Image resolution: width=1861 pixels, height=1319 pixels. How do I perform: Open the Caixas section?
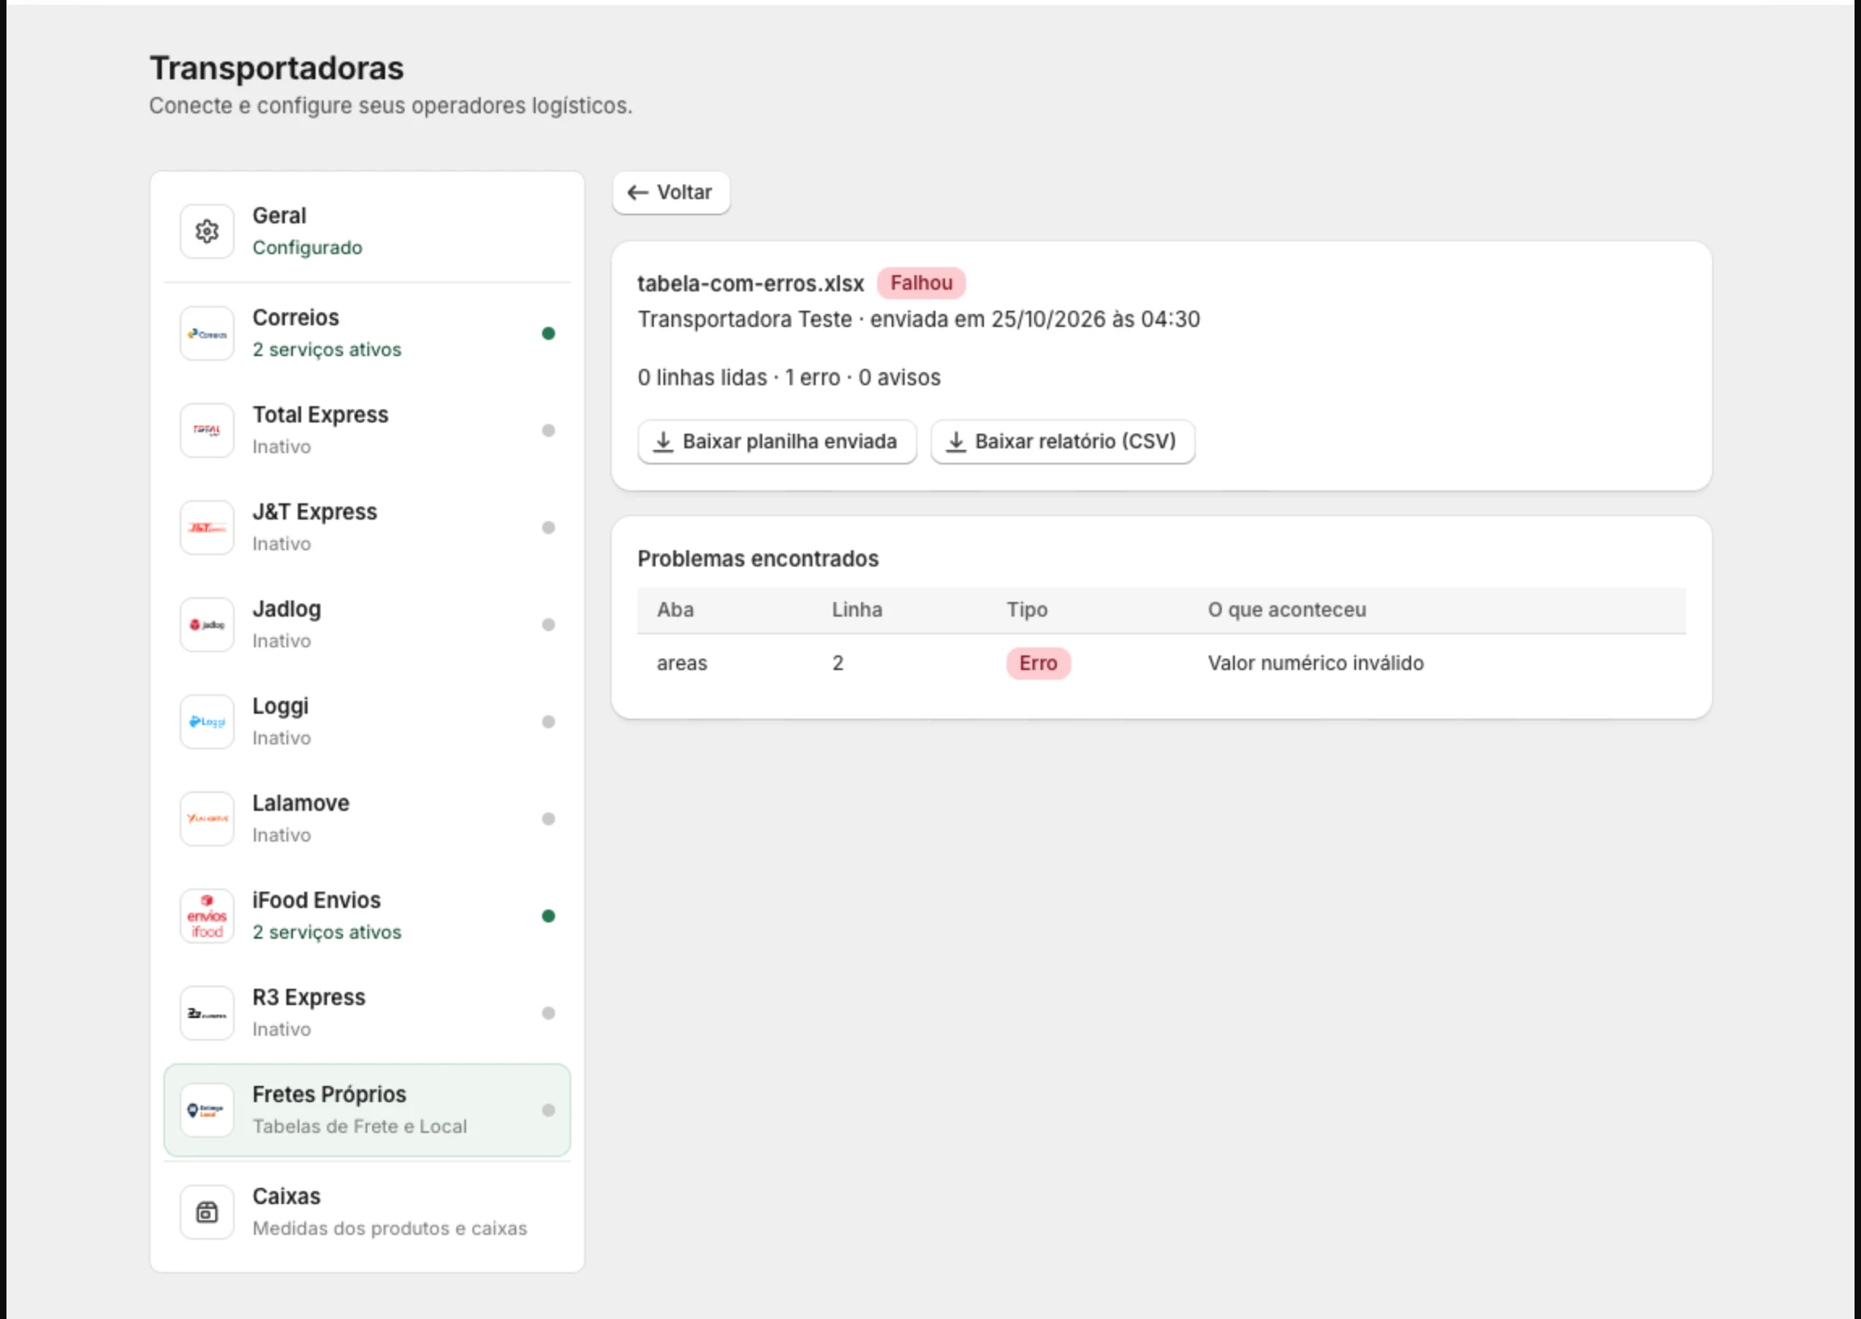pyautogui.click(x=367, y=1212)
